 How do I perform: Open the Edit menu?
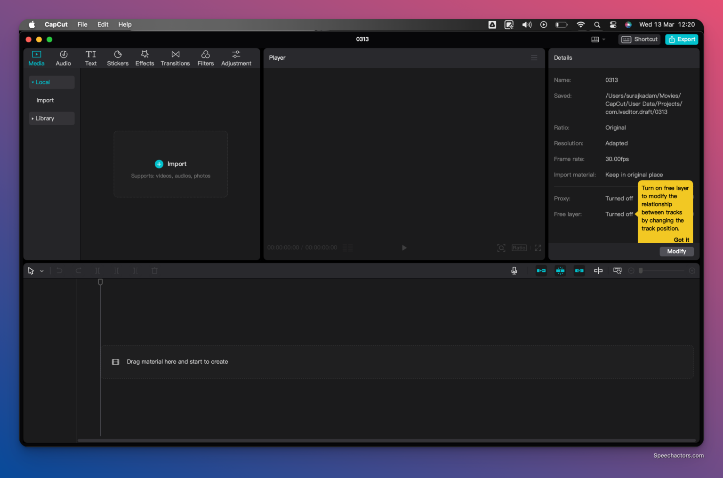point(103,24)
